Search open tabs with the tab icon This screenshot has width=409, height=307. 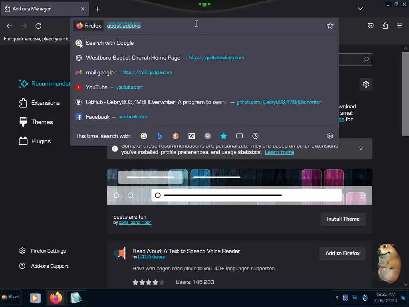[240, 136]
